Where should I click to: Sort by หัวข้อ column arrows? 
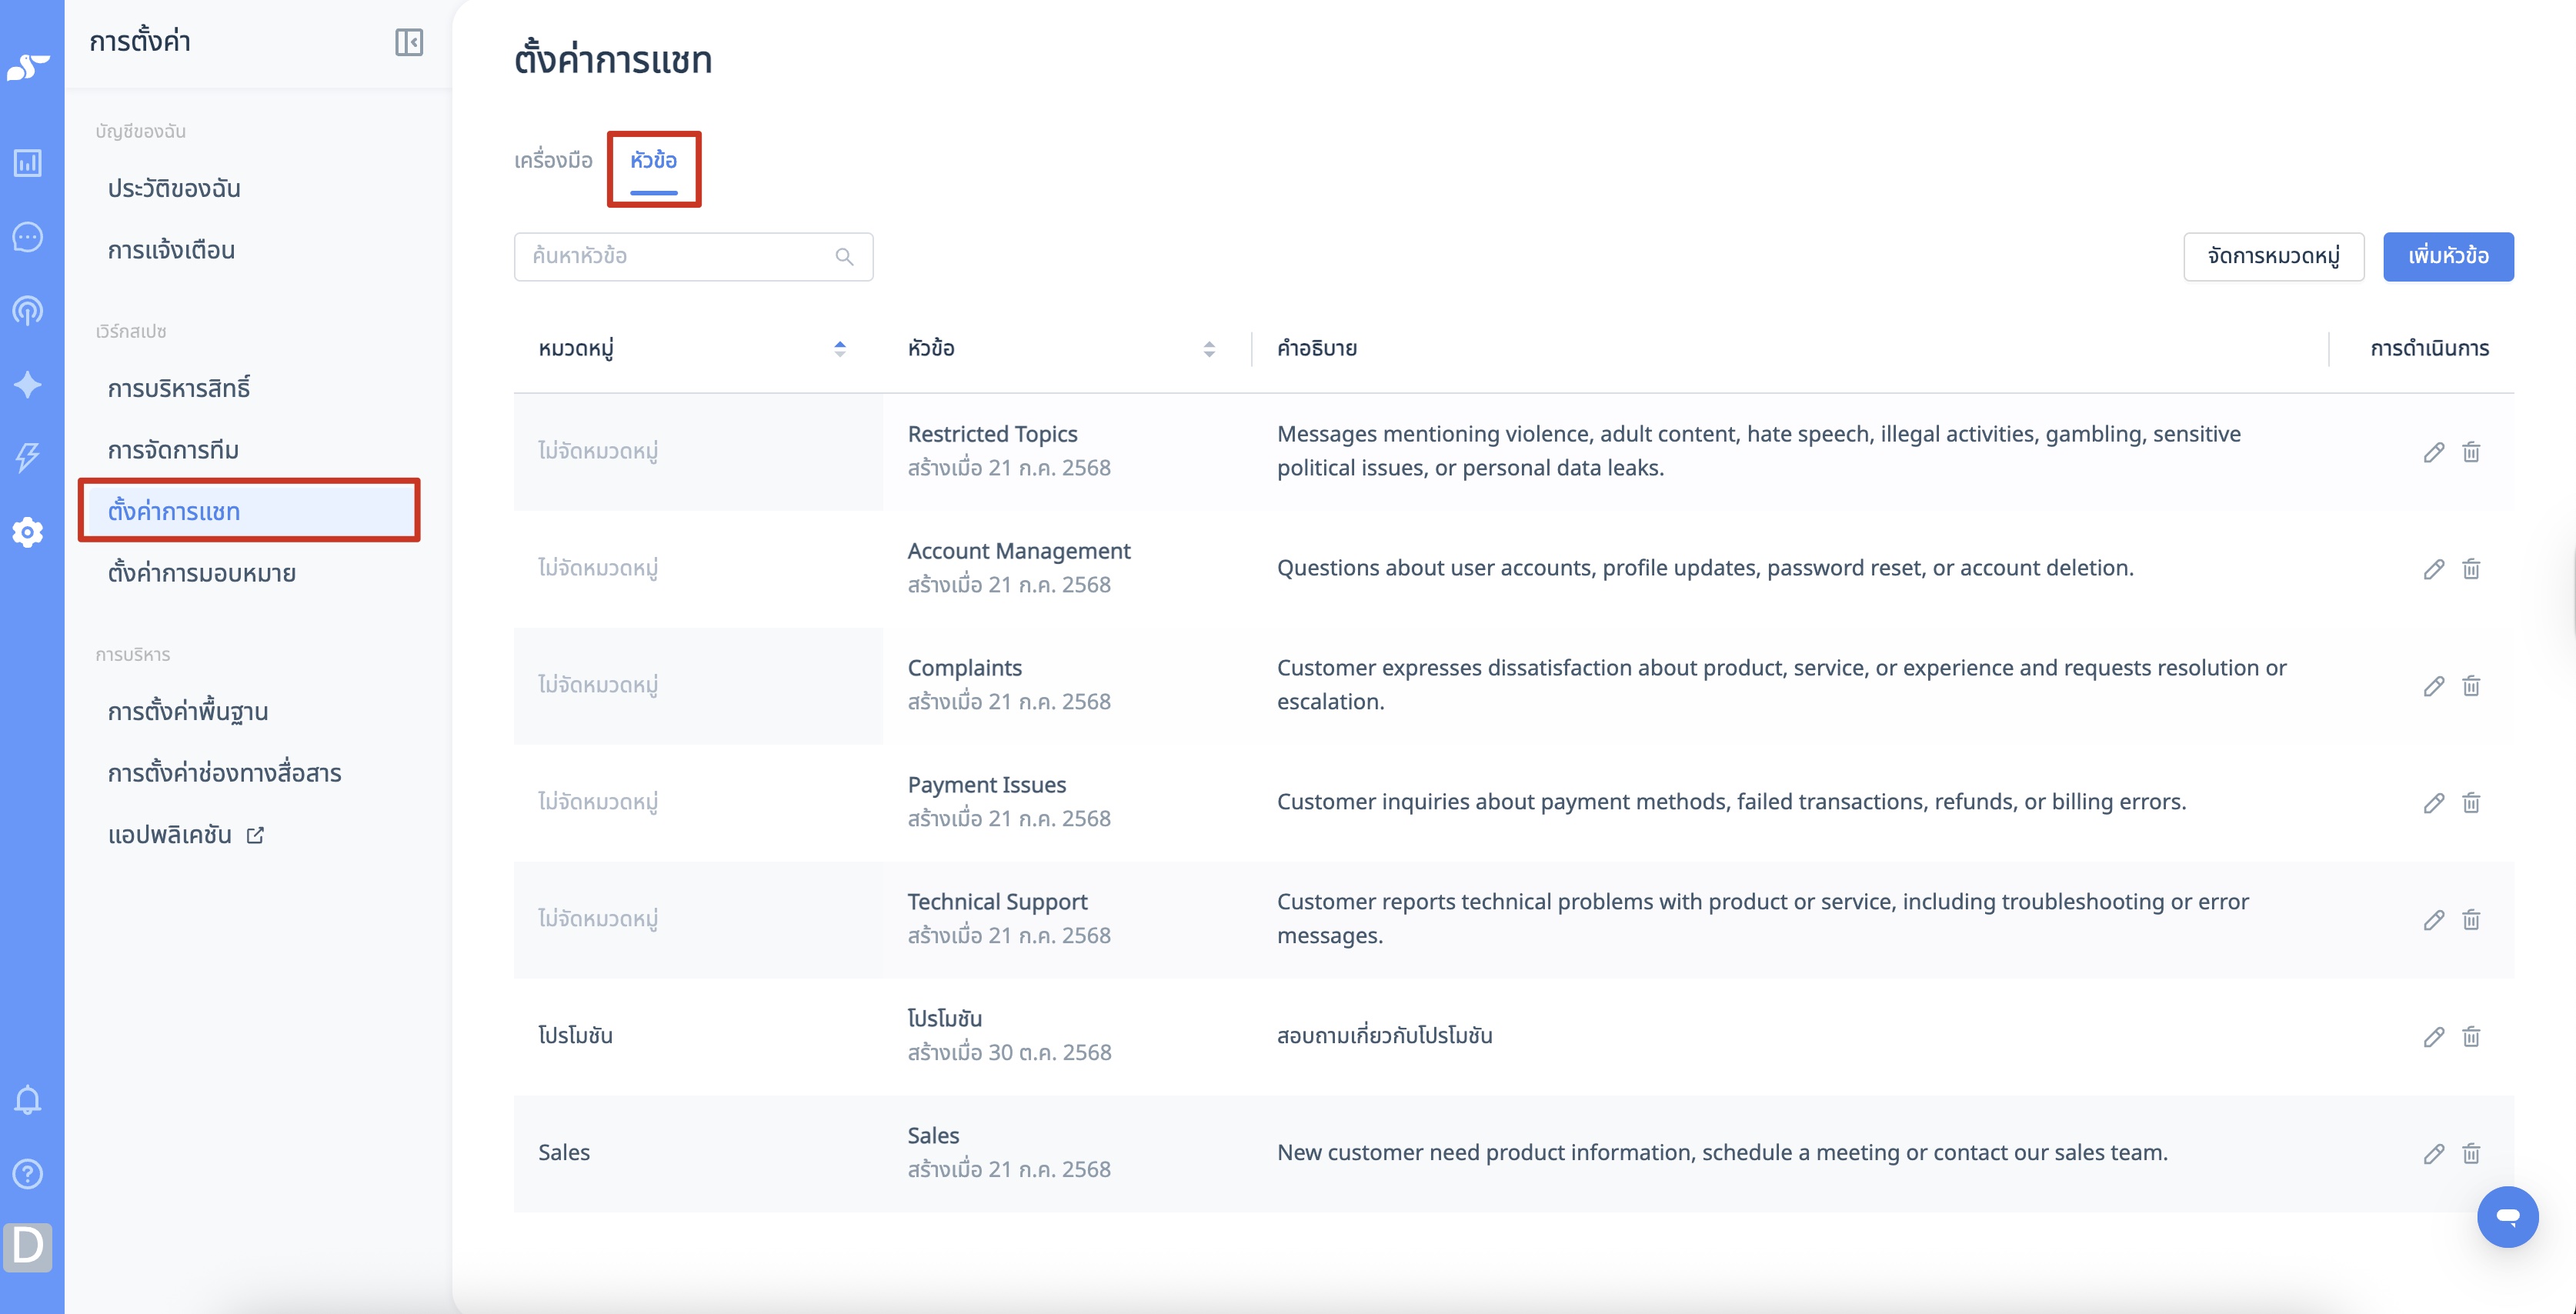pos(1209,349)
